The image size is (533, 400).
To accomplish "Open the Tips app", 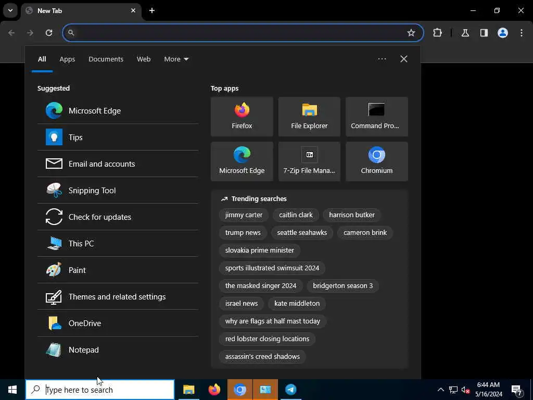I will pos(118,137).
